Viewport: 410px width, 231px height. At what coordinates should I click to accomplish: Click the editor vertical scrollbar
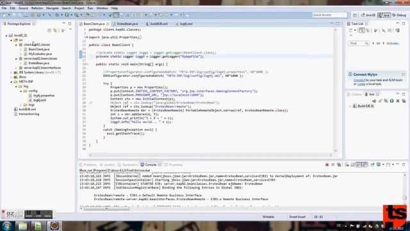click(336, 90)
